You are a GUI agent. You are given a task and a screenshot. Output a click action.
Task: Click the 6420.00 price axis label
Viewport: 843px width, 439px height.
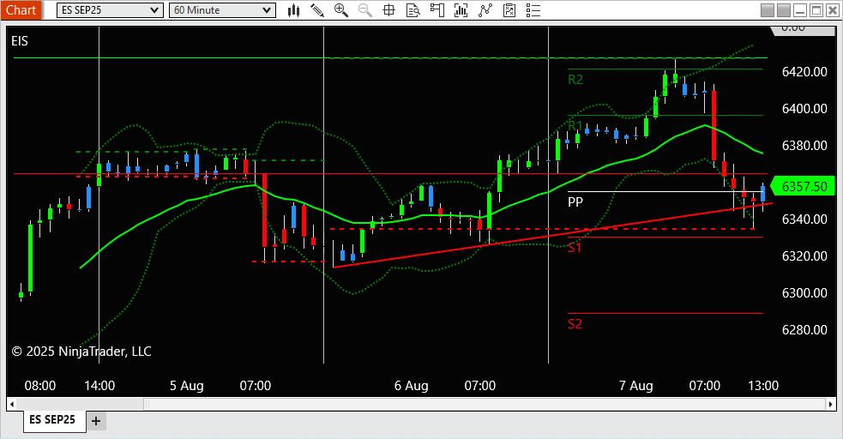point(804,72)
